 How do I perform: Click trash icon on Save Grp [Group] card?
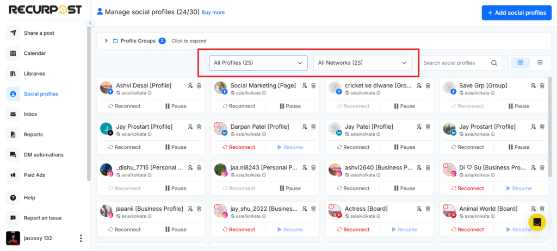(542, 85)
